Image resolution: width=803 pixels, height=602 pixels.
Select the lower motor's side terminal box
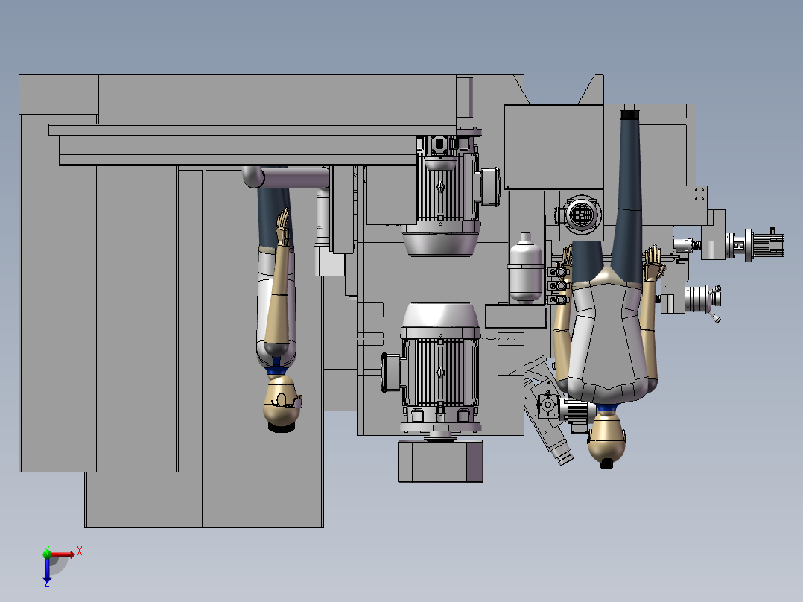[x=391, y=373]
